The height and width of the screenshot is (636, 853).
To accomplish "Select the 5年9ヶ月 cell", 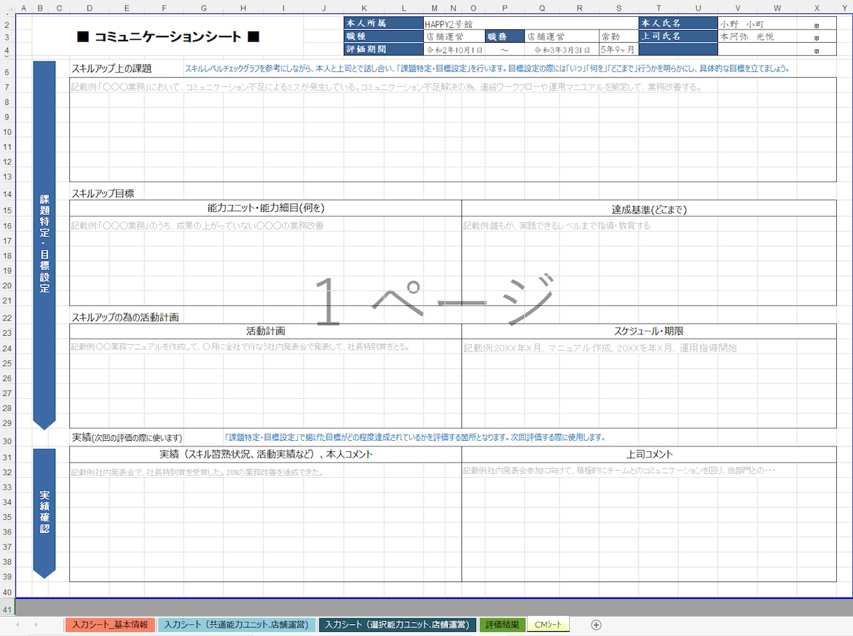I will pyautogui.click(x=619, y=50).
